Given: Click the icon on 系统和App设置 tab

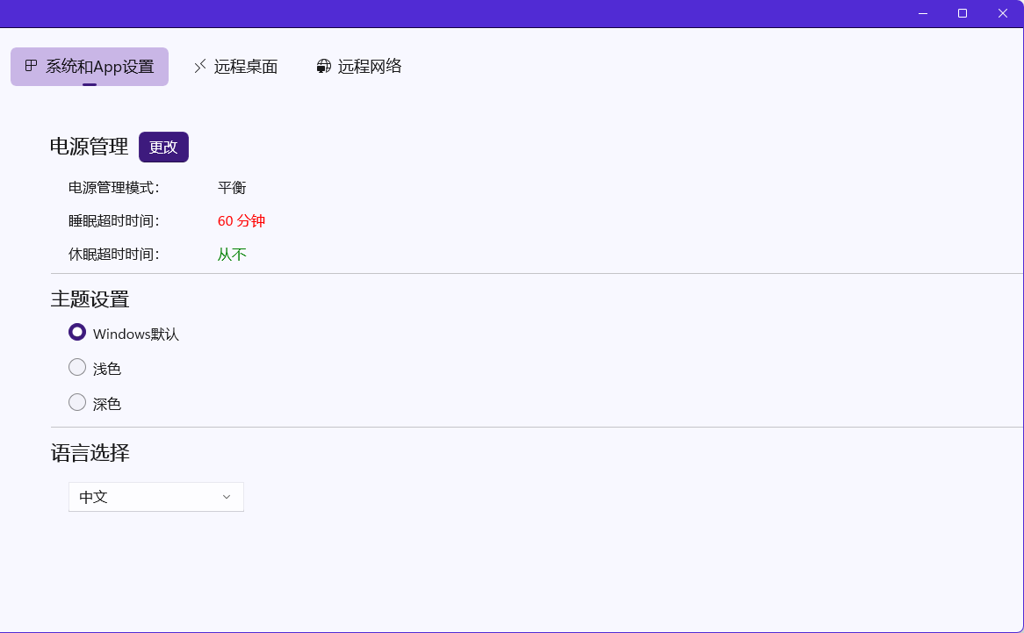Looking at the screenshot, I should 31,66.
